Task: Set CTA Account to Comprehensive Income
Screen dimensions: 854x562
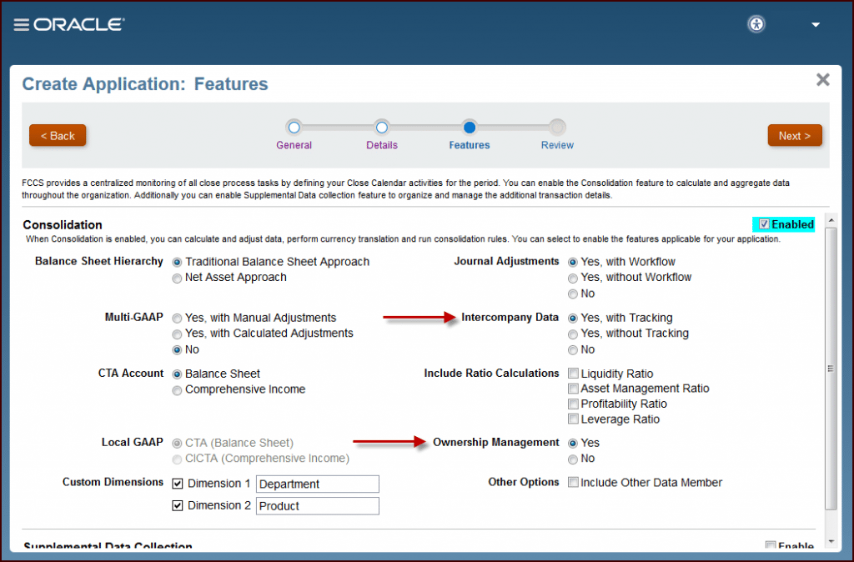Action: tap(177, 390)
